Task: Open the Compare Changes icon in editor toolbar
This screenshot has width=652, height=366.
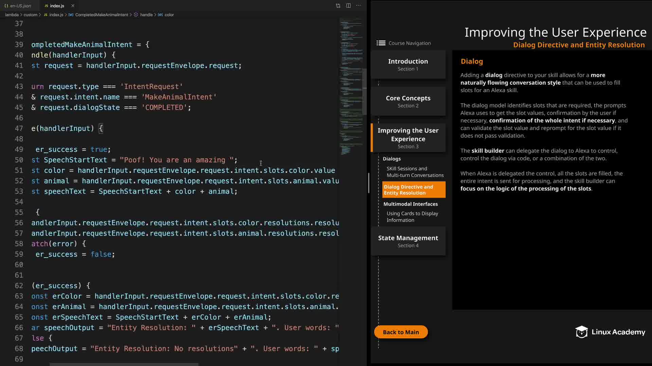Action: pyautogui.click(x=338, y=6)
